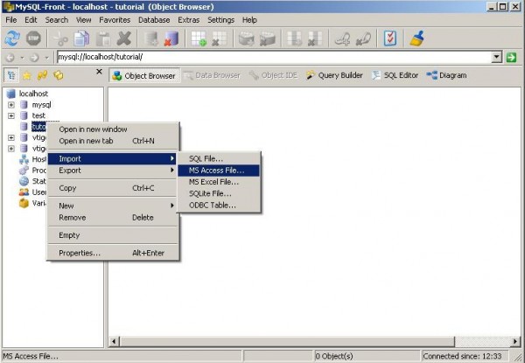The height and width of the screenshot is (363, 525).
Task: Choose SQLite File... import option
Action: (219, 193)
